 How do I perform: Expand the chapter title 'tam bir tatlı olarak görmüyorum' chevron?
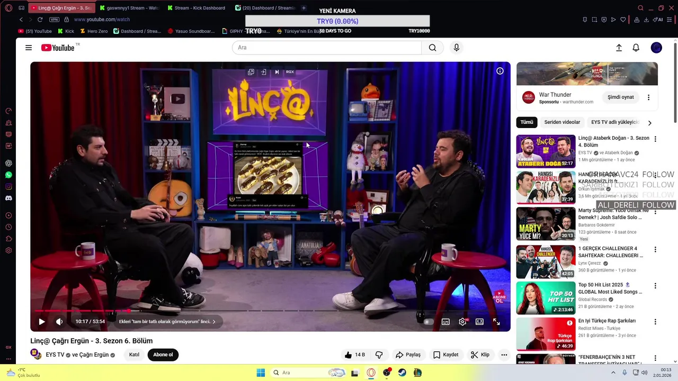tap(214, 321)
